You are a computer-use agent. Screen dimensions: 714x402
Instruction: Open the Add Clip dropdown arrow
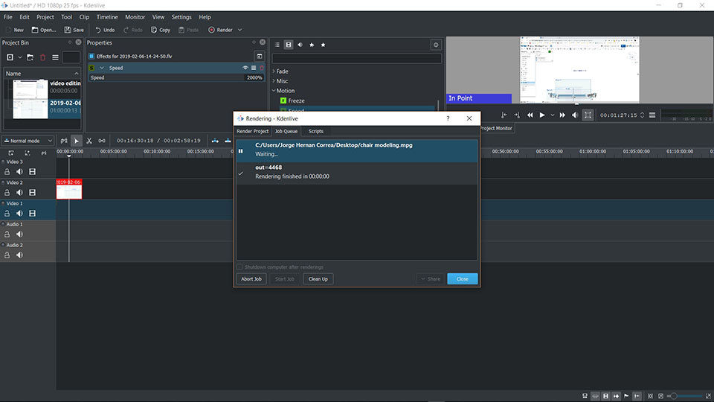(20, 57)
